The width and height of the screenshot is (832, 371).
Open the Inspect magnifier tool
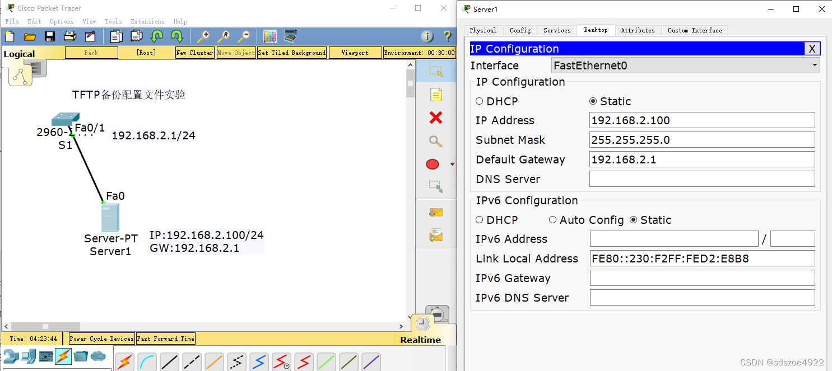436,141
